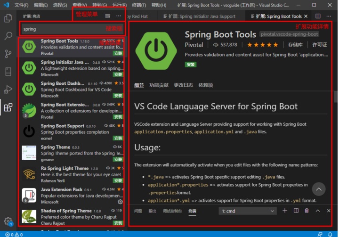This screenshot has height=237, width=339.
Task: Install Shades of Spring Theme
Action: [118, 223]
